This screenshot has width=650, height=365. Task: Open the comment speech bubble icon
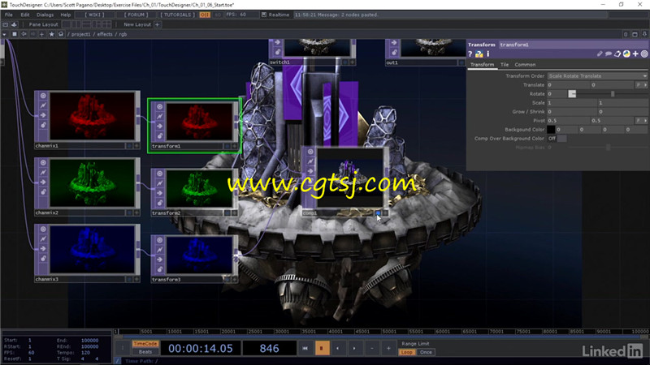(x=608, y=54)
